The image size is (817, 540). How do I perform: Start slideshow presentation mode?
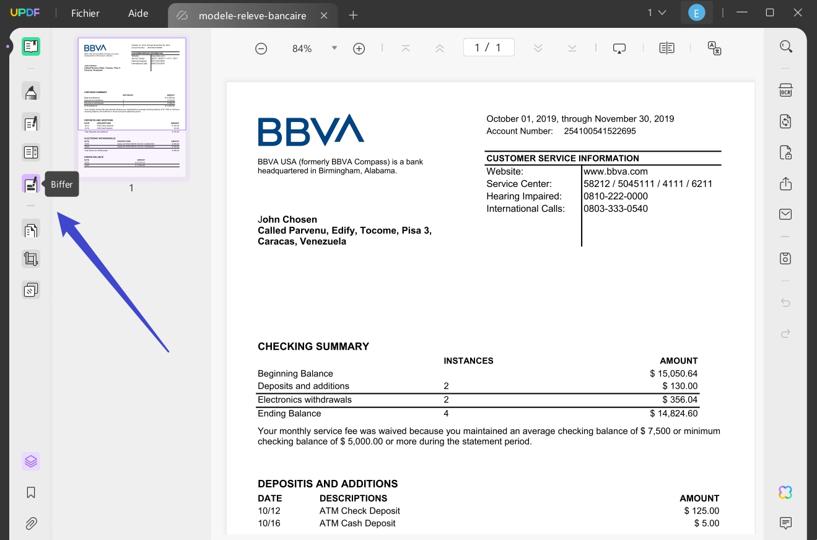coord(619,48)
